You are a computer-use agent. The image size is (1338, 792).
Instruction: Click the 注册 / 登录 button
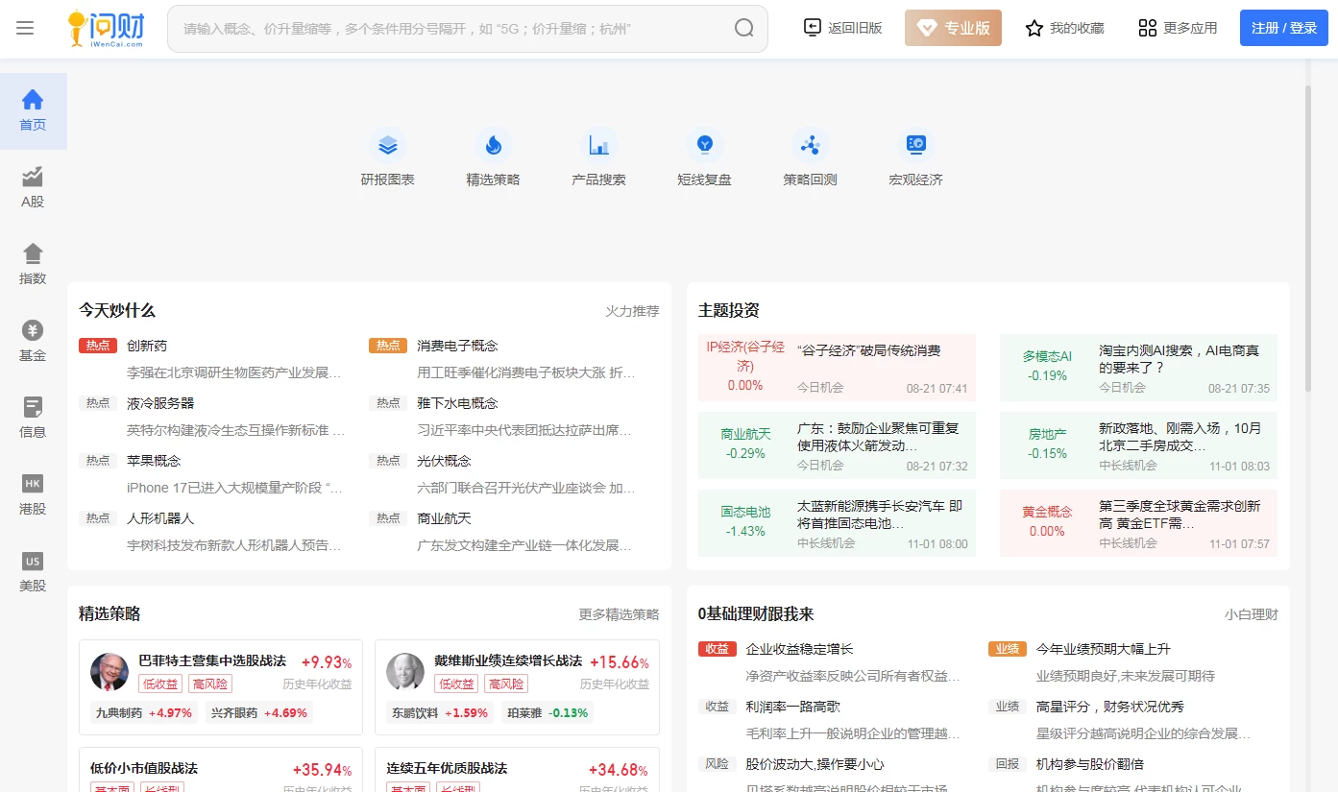[x=1283, y=29]
